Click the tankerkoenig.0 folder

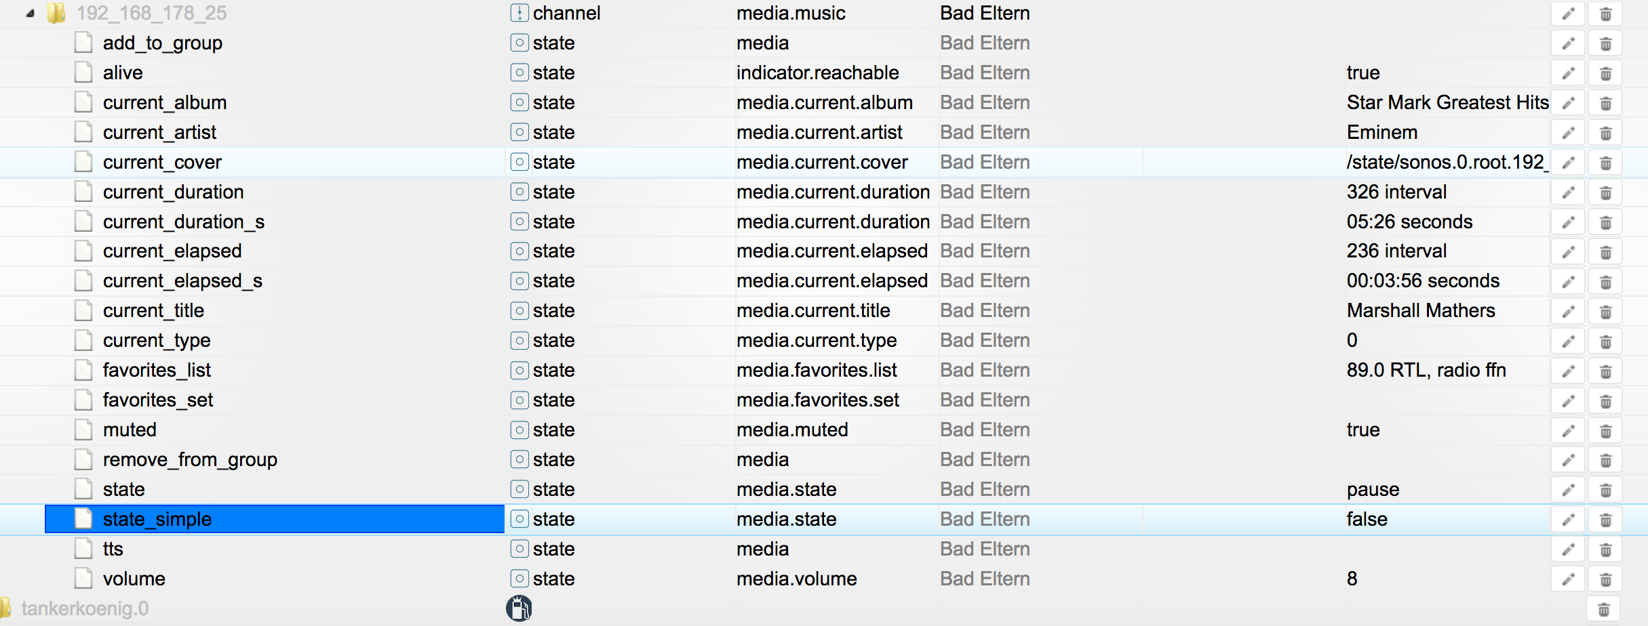[85, 608]
